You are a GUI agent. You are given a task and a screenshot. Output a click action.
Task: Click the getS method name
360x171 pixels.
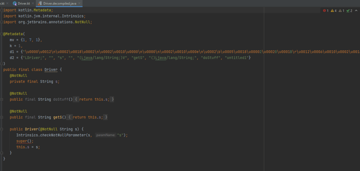(58, 117)
